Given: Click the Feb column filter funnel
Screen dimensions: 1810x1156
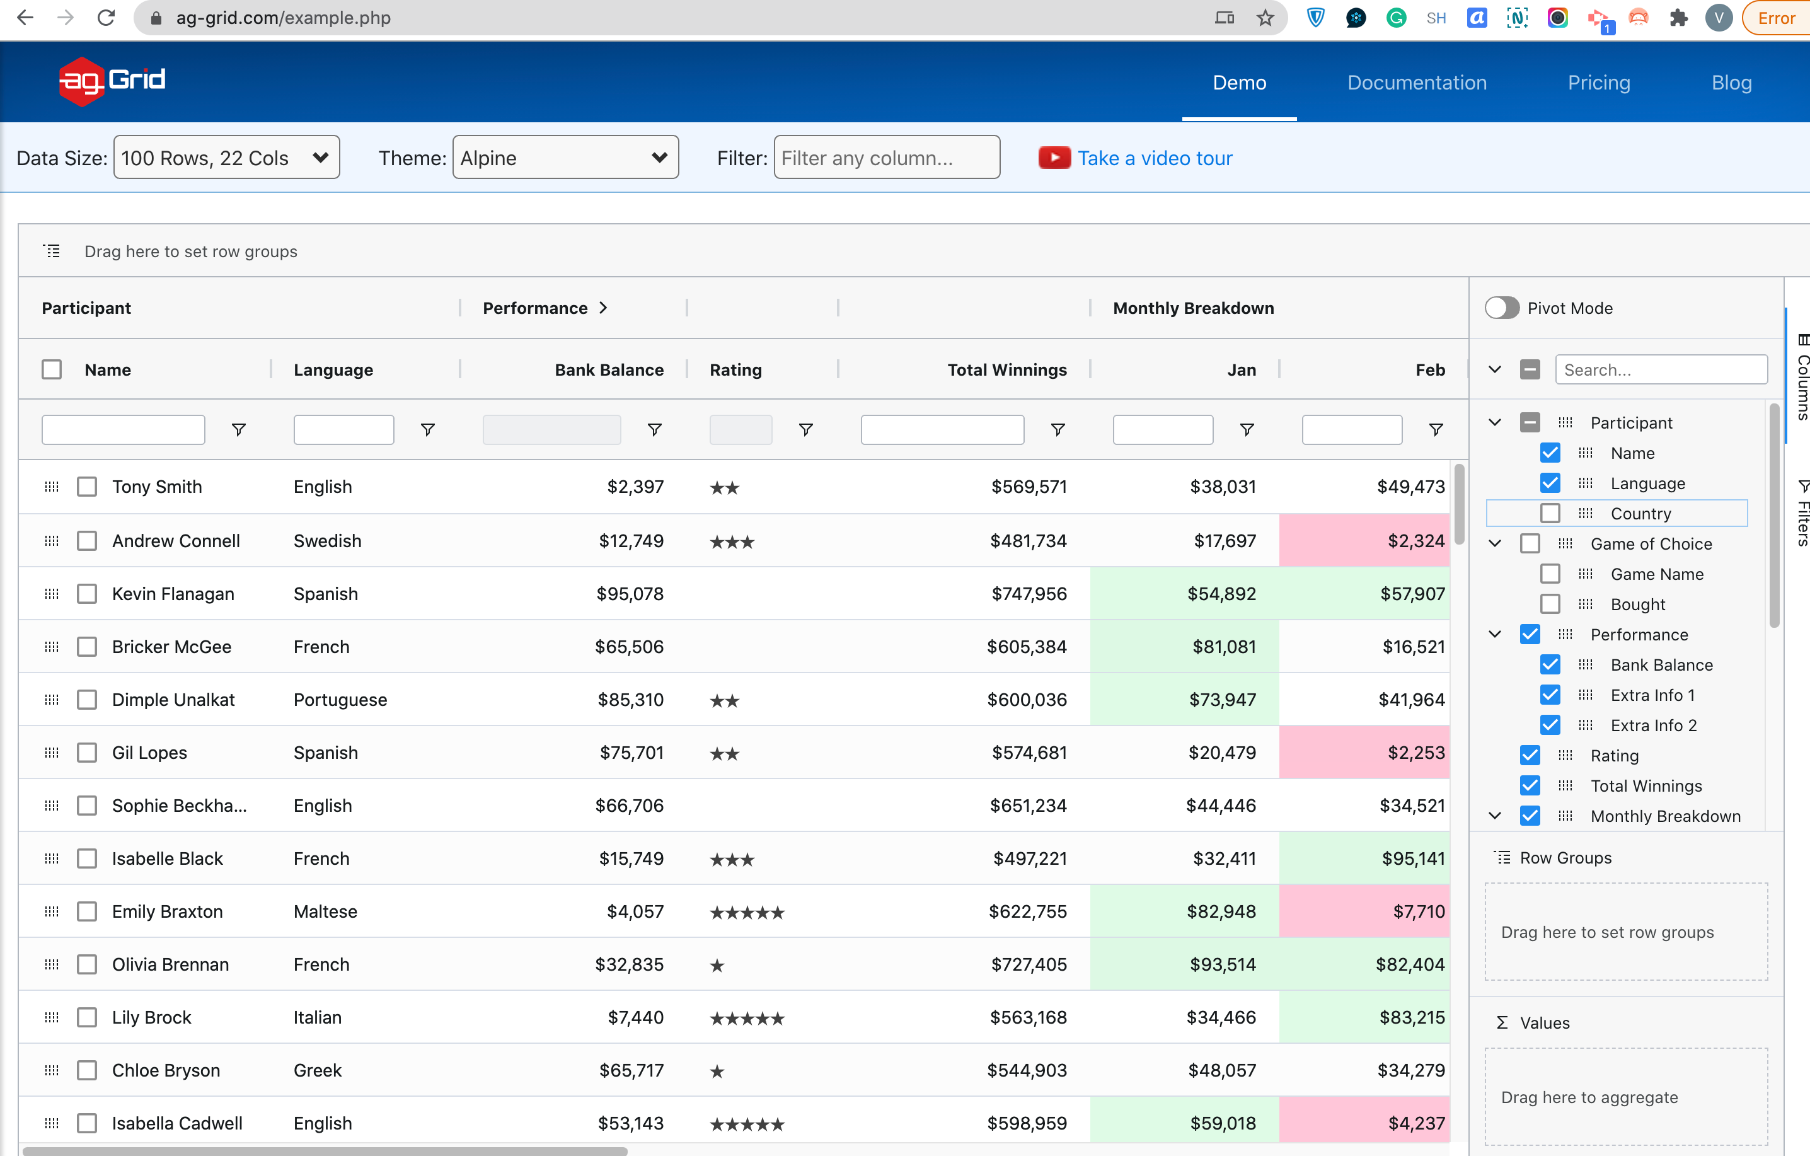Looking at the screenshot, I should point(1436,430).
